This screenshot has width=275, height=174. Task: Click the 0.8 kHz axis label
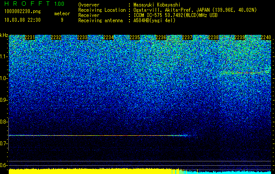4,122
